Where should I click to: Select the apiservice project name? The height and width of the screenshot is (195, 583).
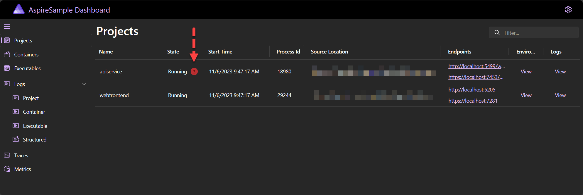(111, 72)
